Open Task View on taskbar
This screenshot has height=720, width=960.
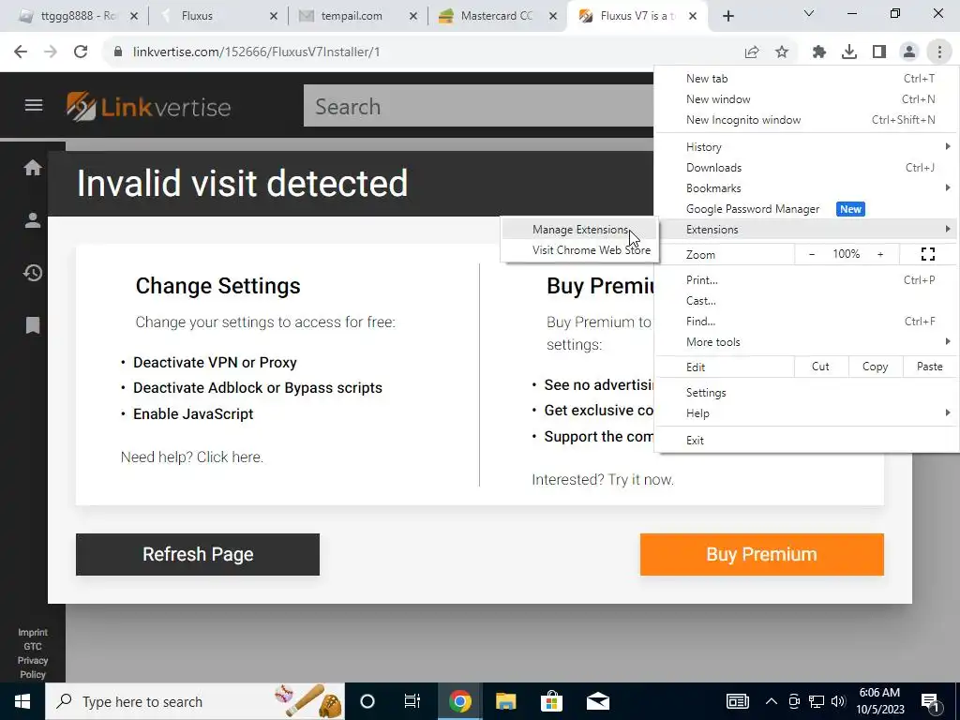412,701
